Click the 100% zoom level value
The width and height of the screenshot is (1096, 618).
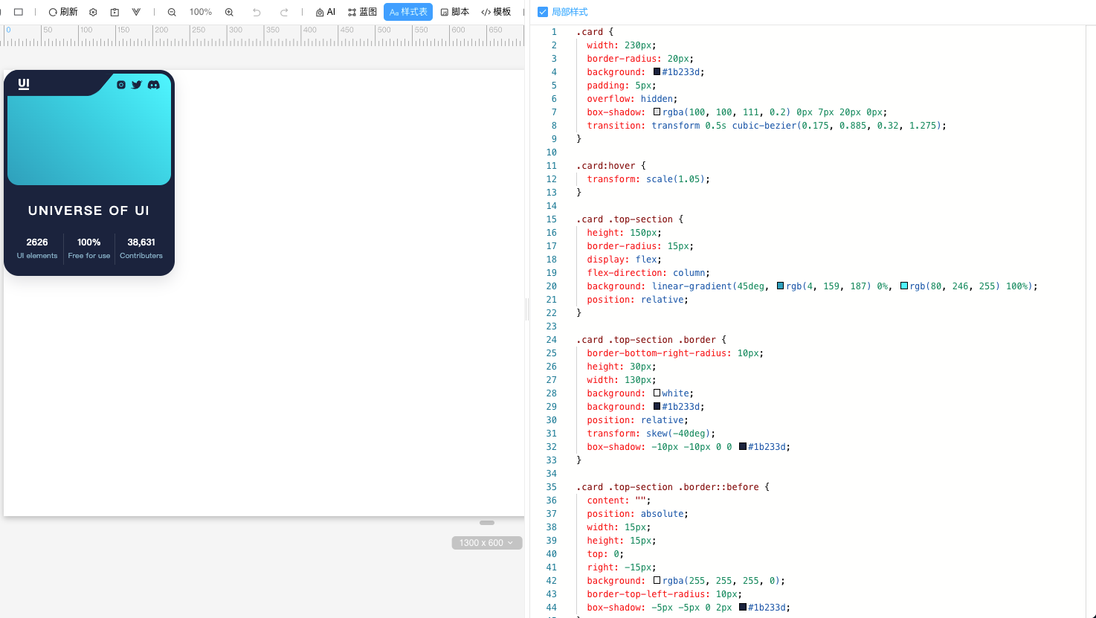point(200,12)
